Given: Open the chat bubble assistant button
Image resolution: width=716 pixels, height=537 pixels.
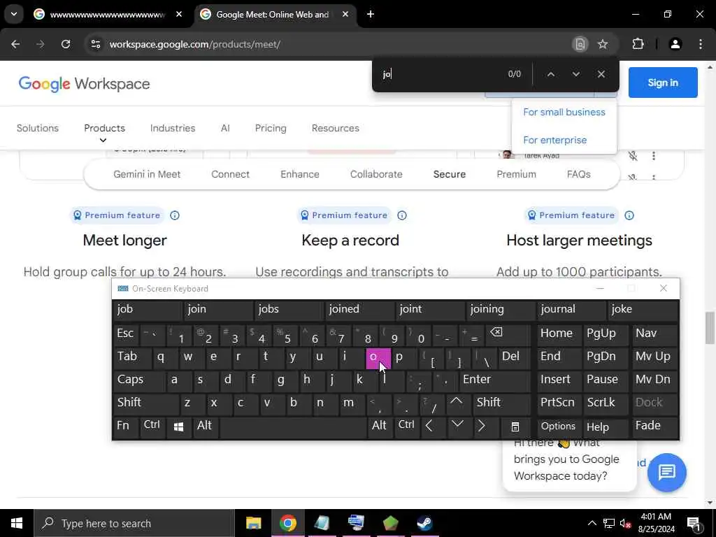Looking at the screenshot, I should (666, 472).
